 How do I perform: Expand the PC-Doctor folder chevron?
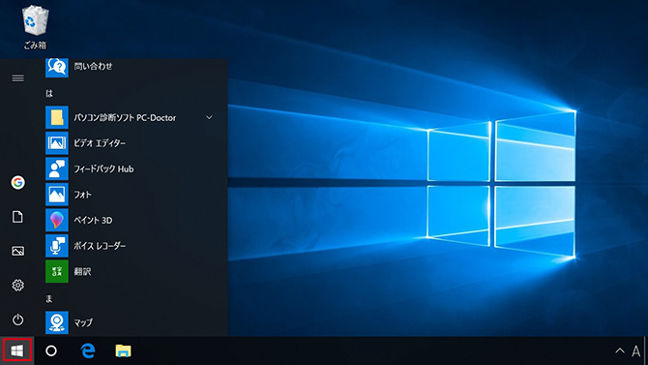pos(209,117)
